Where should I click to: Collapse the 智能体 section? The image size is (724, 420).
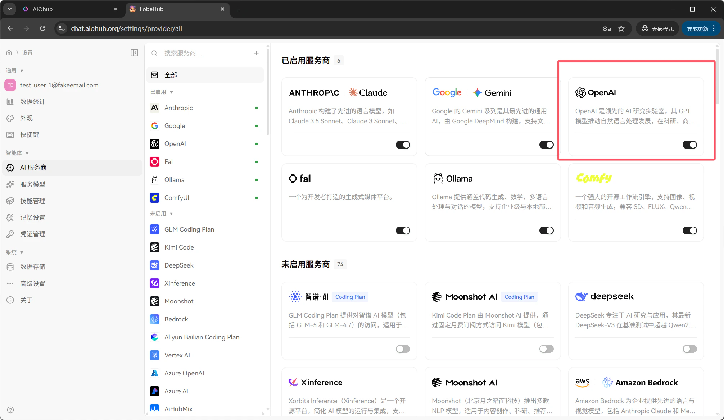pos(17,153)
